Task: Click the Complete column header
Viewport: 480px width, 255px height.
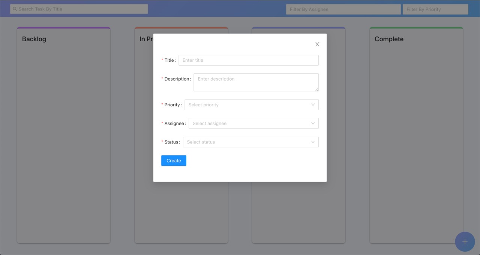Action: [389, 39]
